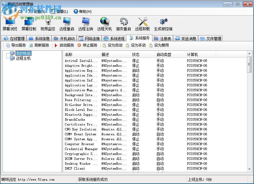Start 视频监控 video monitoring
Image resolution: width=254 pixels, height=184 pixels.
click(x=48, y=24)
